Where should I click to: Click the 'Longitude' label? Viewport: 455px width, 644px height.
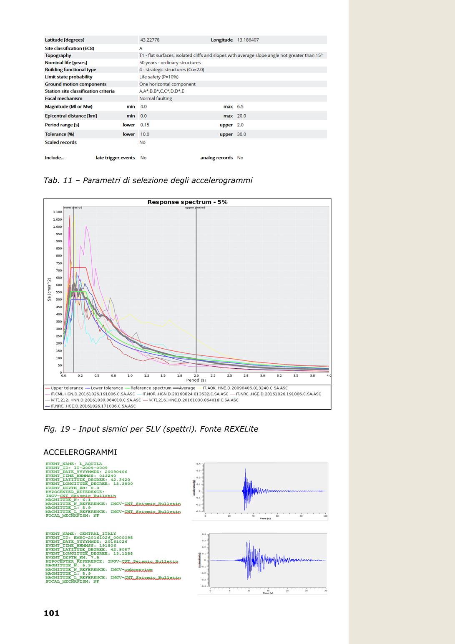222,40
